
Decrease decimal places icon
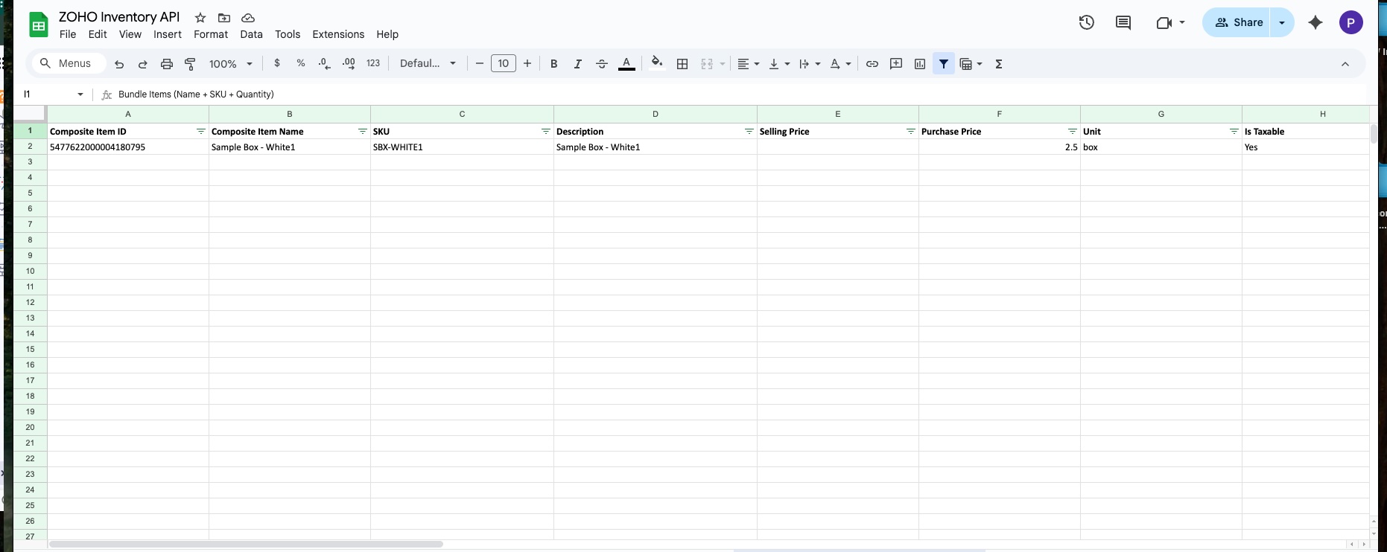coord(324,64)
